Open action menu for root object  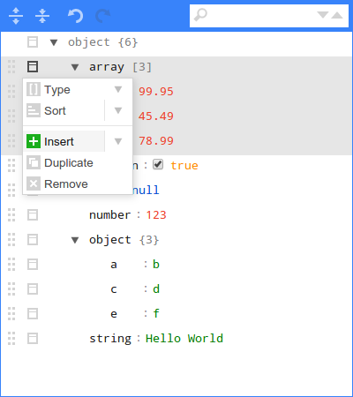click(x=33, y=42)
